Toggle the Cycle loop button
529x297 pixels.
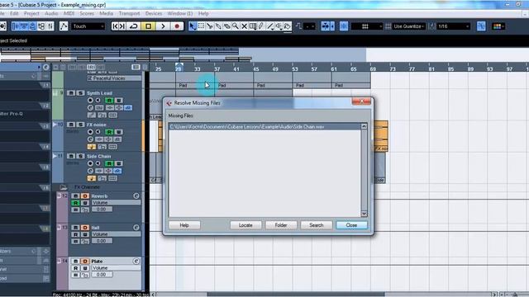[x=134, y=26]
